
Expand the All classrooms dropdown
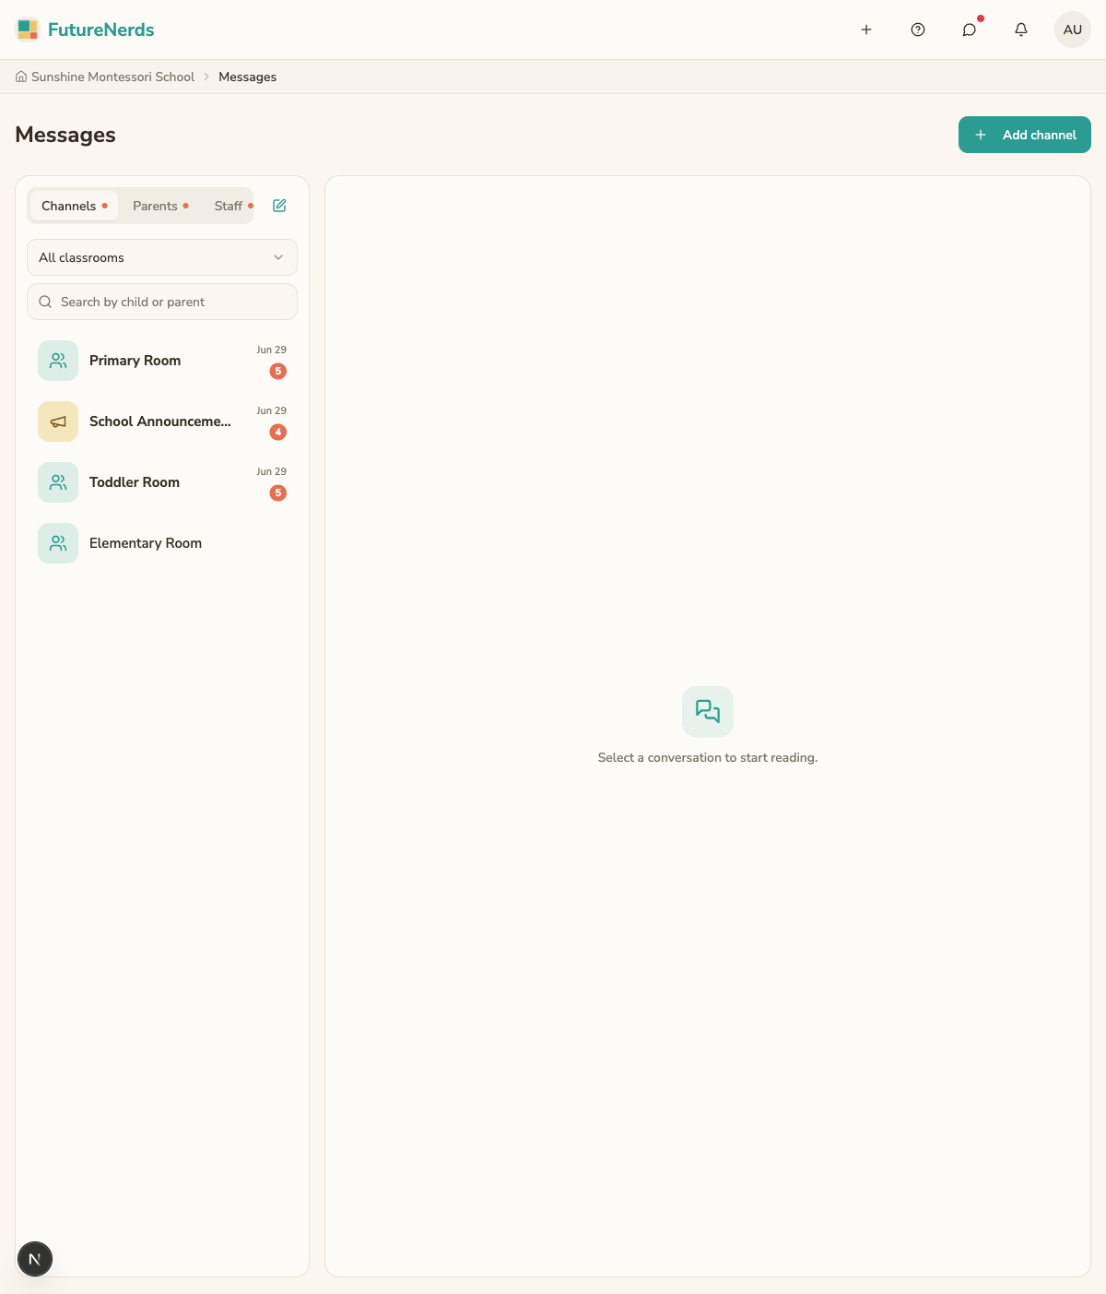coord(162,257)
